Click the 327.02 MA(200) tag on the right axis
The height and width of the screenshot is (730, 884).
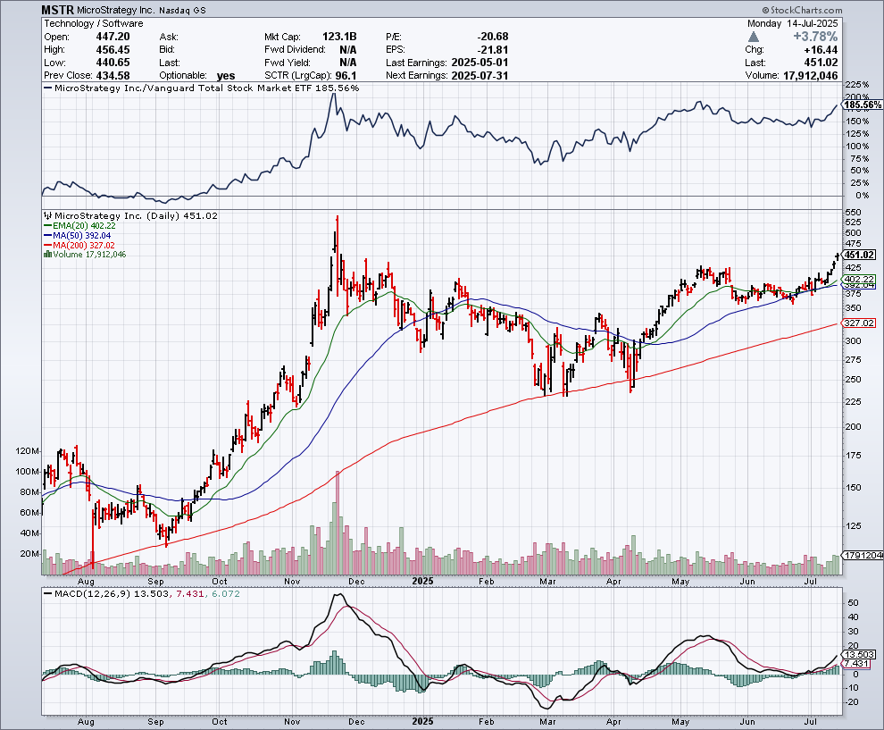tap(860, 323)
